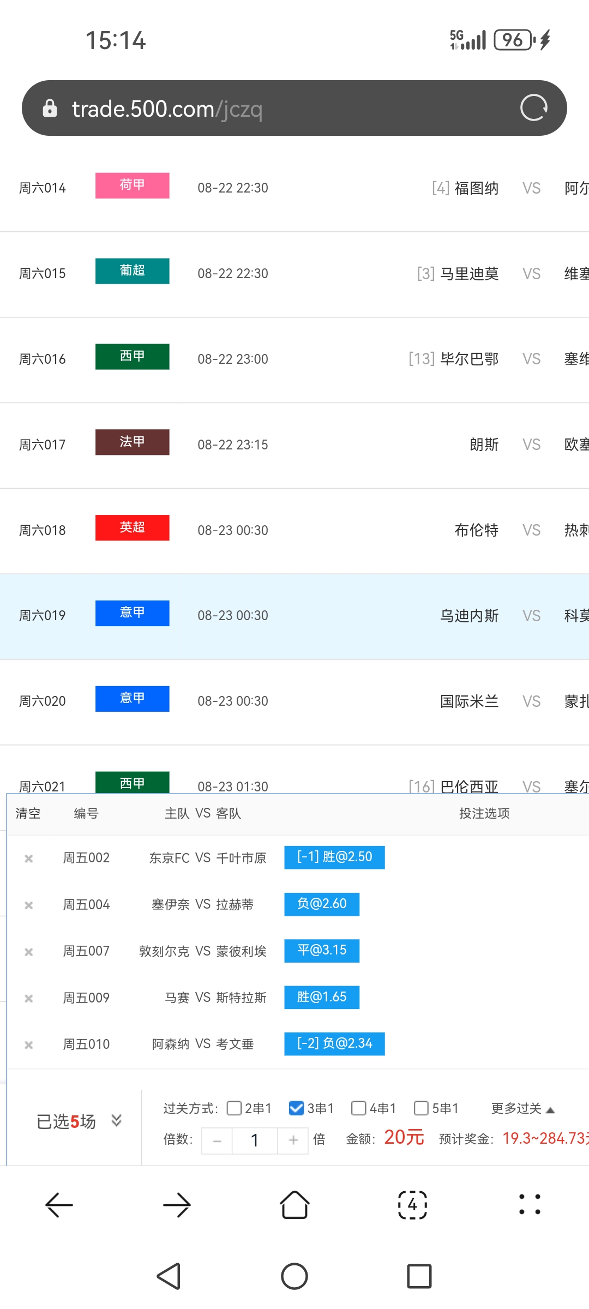Open team 乌迪内斯 in row 周六019
589x1309 pixels.
click(469, 616)
